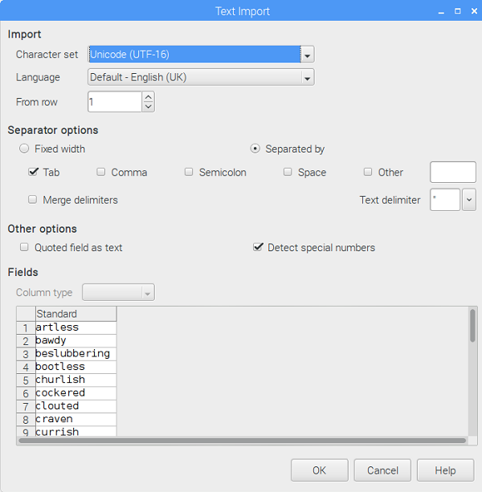Image resolution: width=482 pixels, height=492 pixels.
Task: Click the 'churlish' preview cell
Action: (x=76, y=380)
